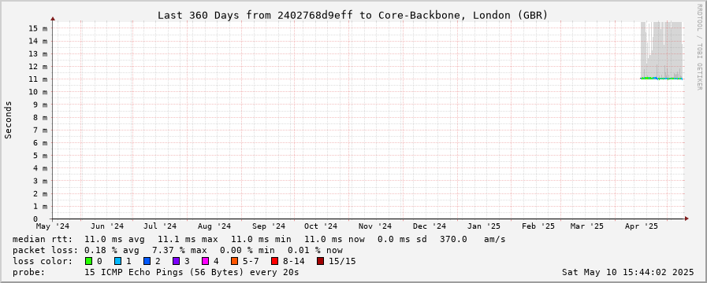Screen dimensions: 707x283
Task: Click the red 8-14 loss swatch
Action: pyautogui.click(x=274, y=261)
